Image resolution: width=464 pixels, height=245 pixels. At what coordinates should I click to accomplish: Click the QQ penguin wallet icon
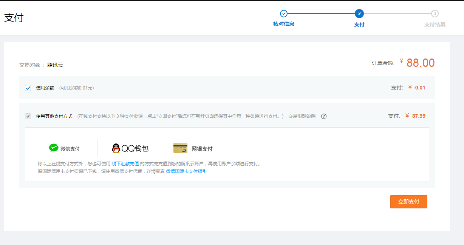[116, 148]
